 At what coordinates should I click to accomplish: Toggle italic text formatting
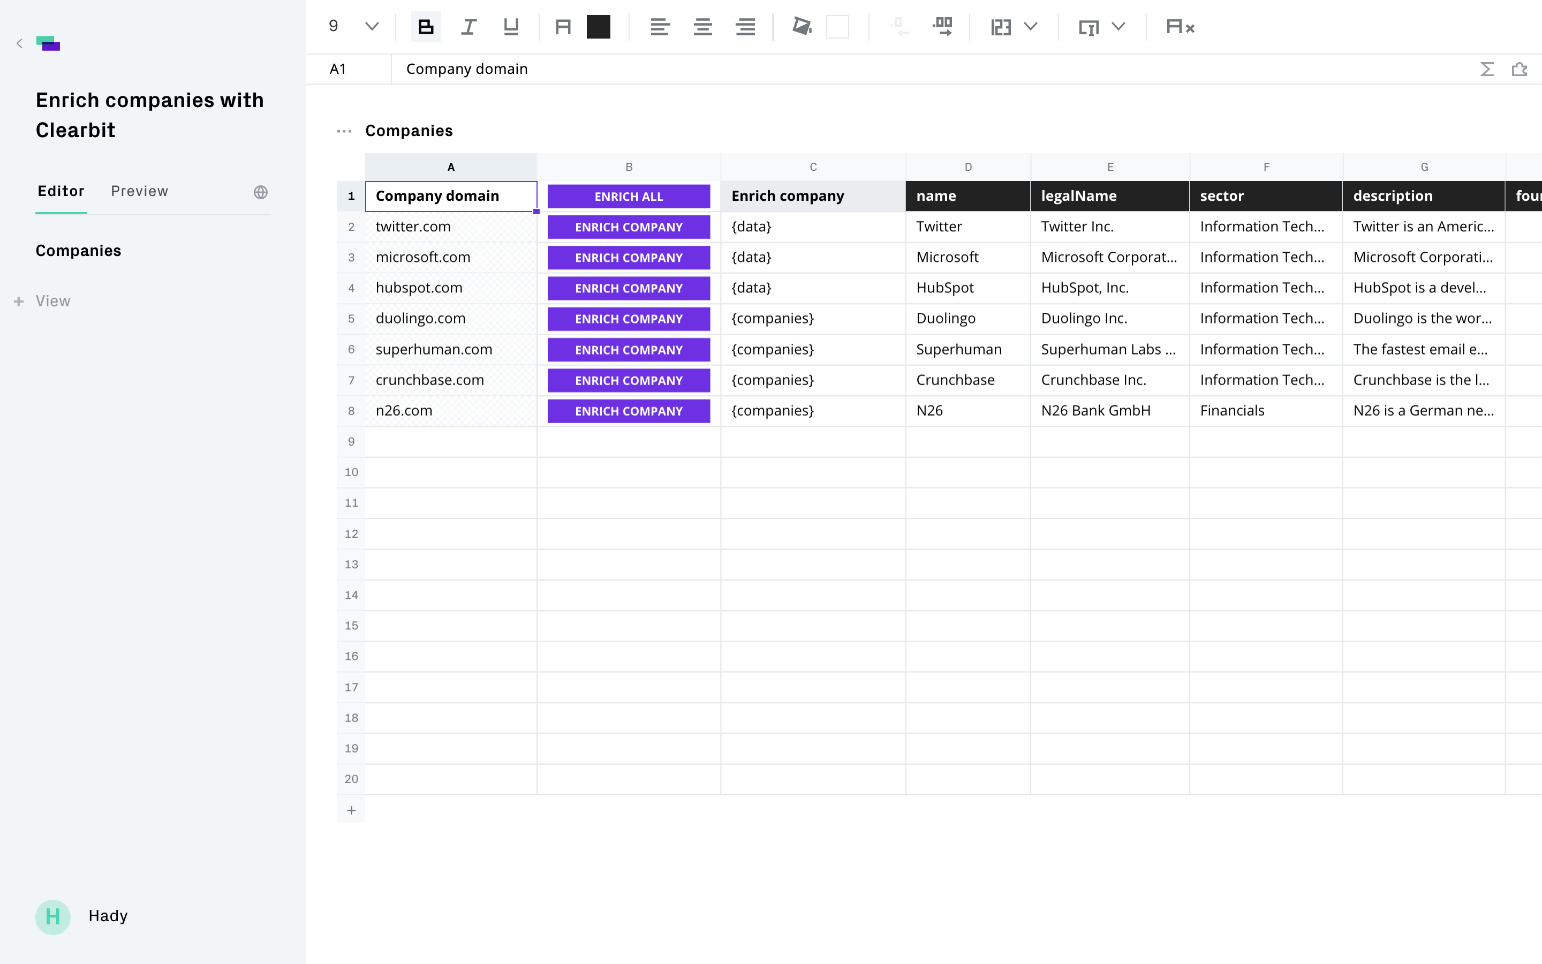click(x=468, y=27)
